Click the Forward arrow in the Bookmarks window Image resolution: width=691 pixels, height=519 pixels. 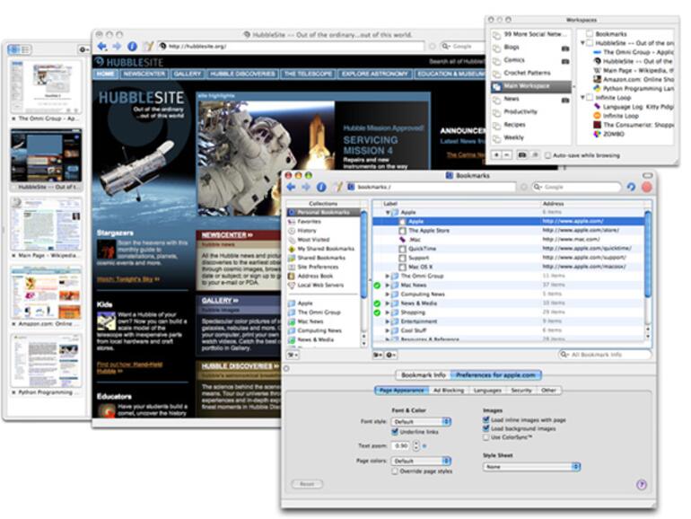click(305, 188)
